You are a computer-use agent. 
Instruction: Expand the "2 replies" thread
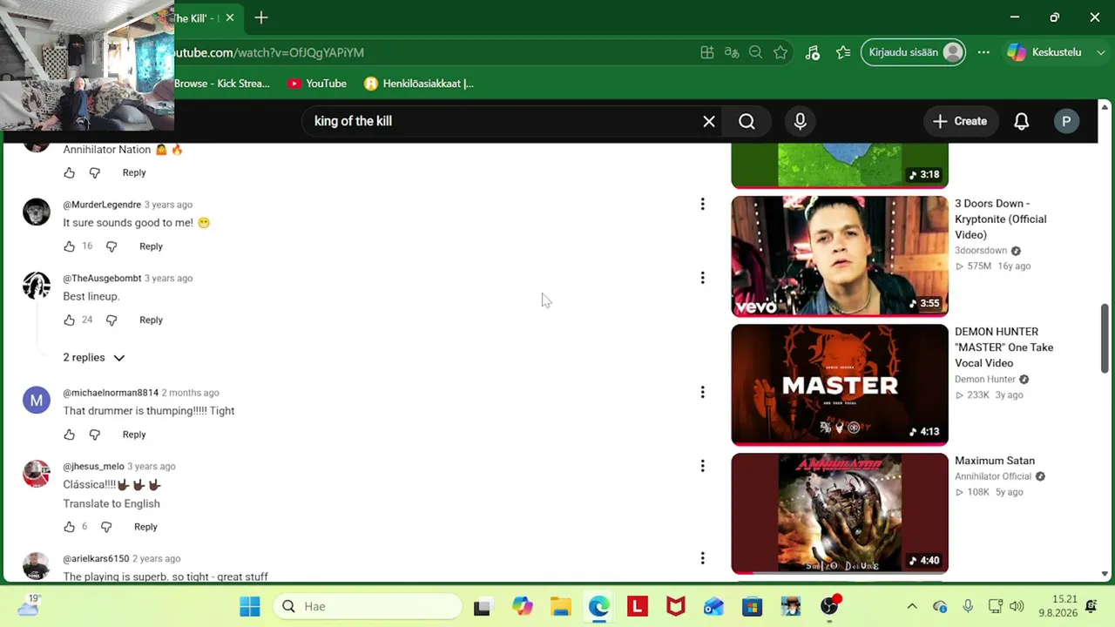pos(94,358)
